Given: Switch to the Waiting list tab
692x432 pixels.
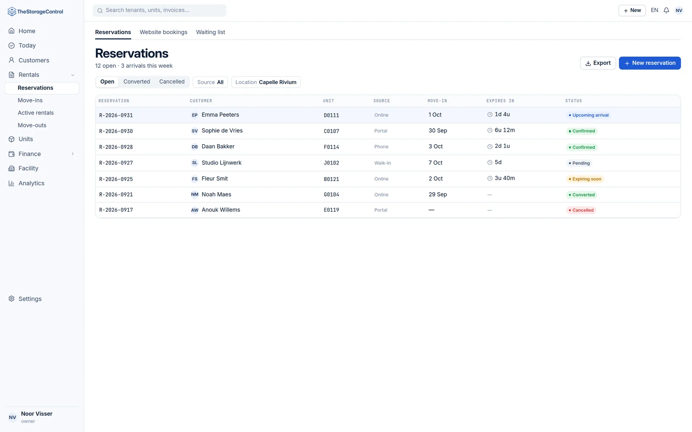Looking at the screenshot, I should click(211, 32).
